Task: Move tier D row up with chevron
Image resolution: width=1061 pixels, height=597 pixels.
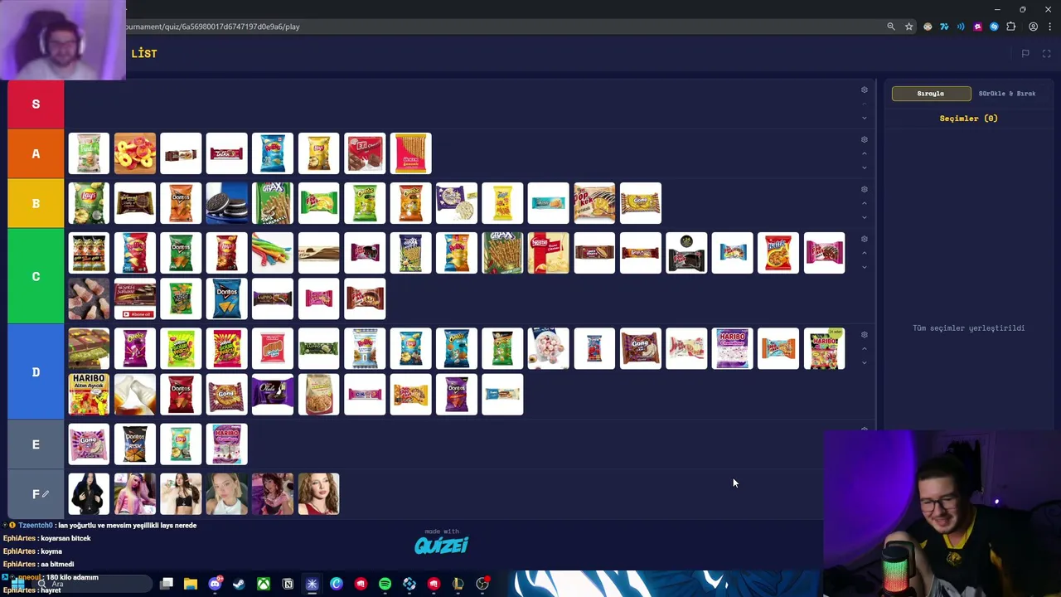Action: [x=865, y=348]
